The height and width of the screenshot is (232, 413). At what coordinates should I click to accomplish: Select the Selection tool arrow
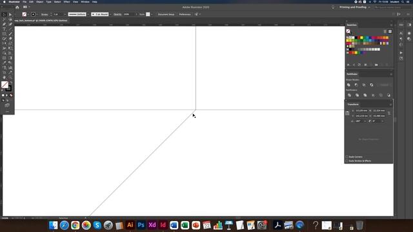[5, 14]
